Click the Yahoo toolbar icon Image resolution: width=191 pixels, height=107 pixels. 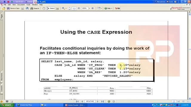click(117, 8)
